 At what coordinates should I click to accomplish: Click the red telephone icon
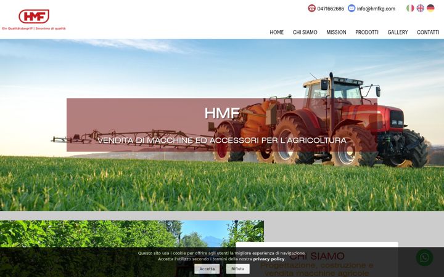312,8
